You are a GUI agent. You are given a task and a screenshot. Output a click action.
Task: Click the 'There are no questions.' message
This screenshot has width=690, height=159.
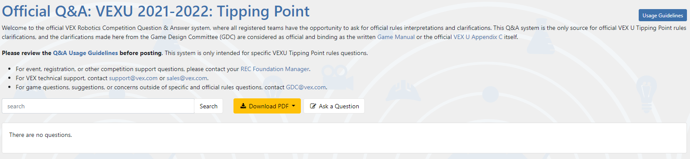(x=40, y=135)
